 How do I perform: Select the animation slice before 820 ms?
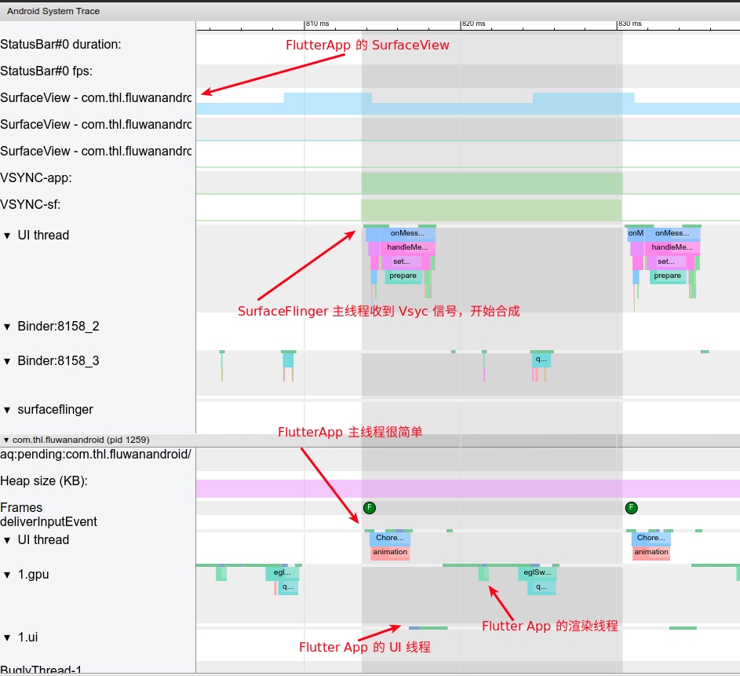pos(390,553)
